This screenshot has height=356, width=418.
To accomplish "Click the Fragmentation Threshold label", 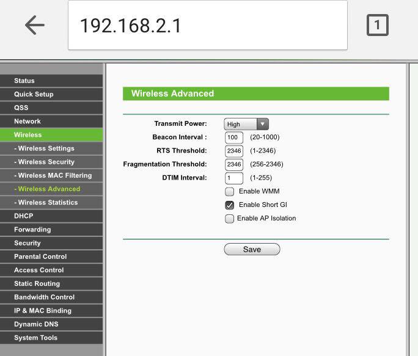I will pyautogui.click(x=165, y=164).
